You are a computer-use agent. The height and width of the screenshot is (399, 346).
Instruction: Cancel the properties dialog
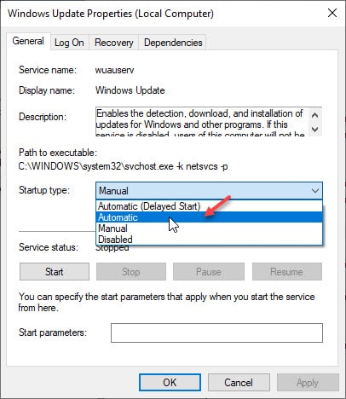point(239,382)
